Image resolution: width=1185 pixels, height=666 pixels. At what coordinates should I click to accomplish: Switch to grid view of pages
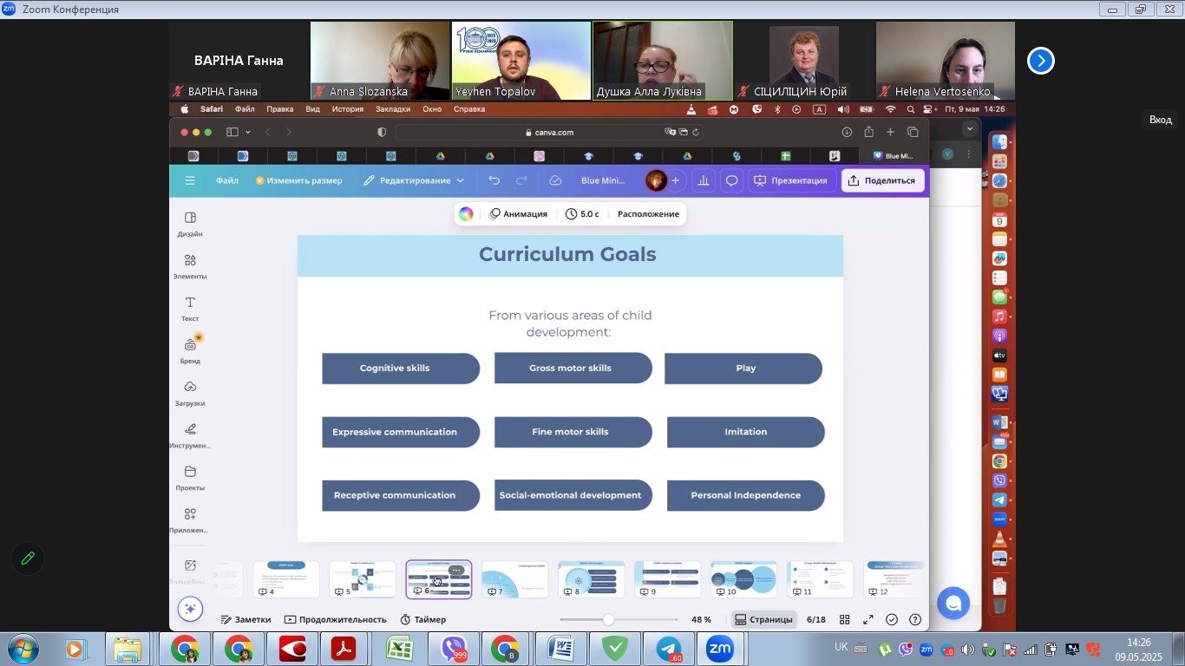(x=844, y=619)
